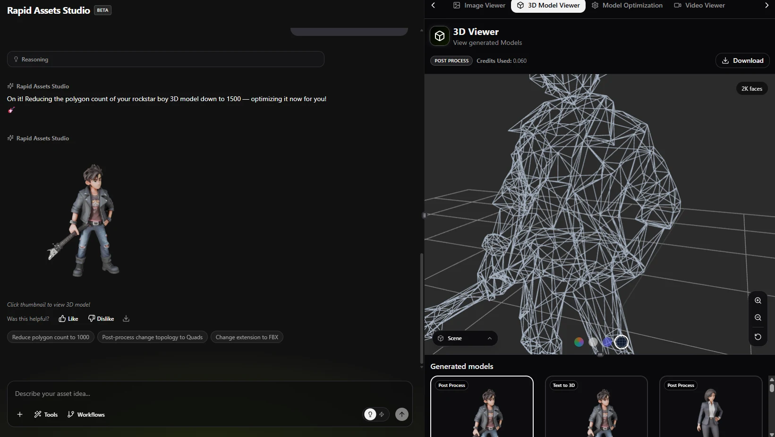Enable the reasoning lightbulb mode

coord(370,414)
